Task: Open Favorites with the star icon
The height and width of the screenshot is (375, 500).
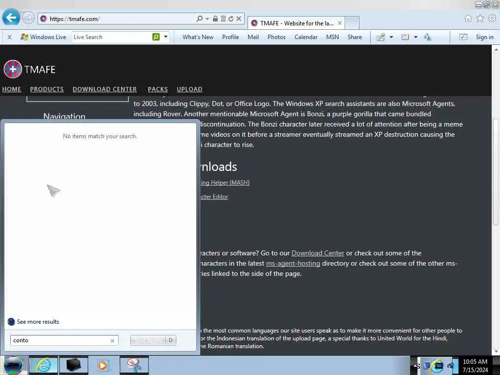Action: click(x=480, y=19)
